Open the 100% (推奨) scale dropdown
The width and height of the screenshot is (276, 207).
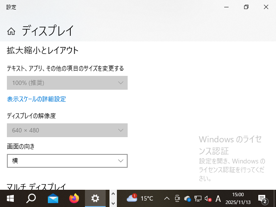click(x=67, y=83)
